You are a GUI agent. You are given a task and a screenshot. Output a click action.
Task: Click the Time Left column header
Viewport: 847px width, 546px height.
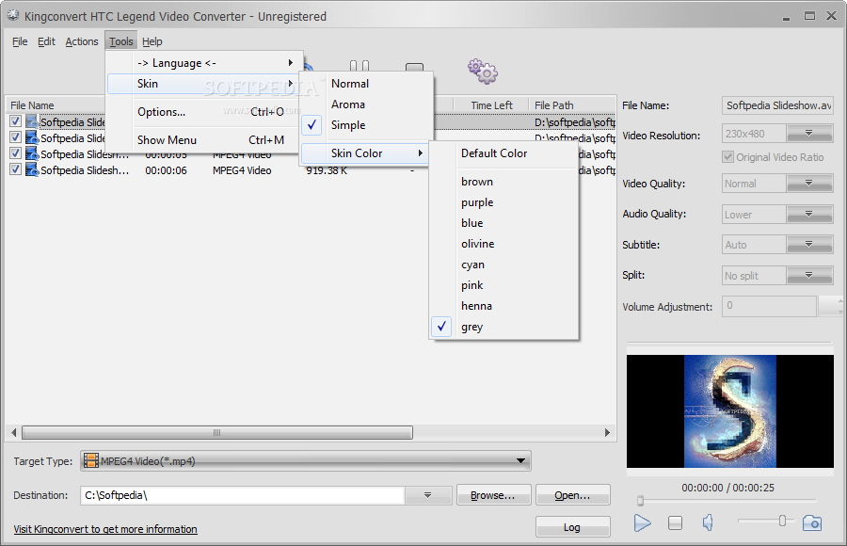491,105
